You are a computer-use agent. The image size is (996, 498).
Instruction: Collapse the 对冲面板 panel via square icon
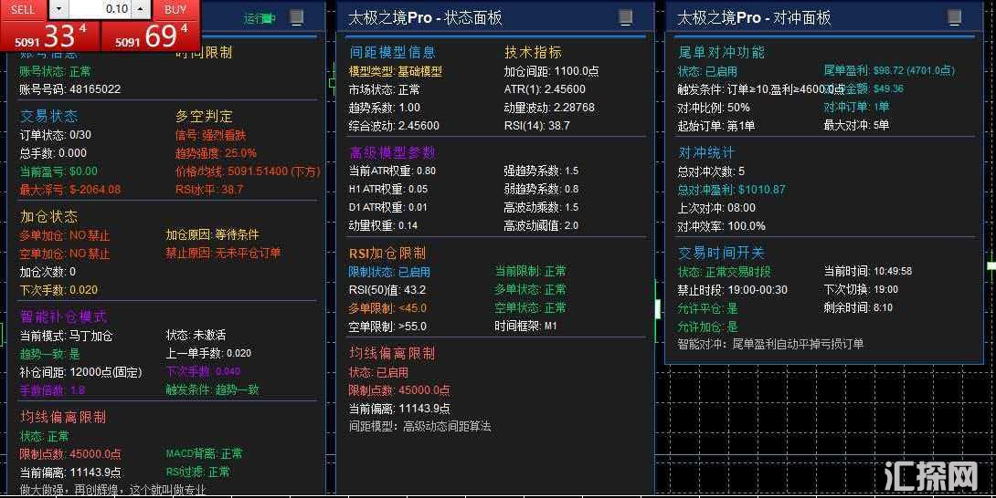954,17
